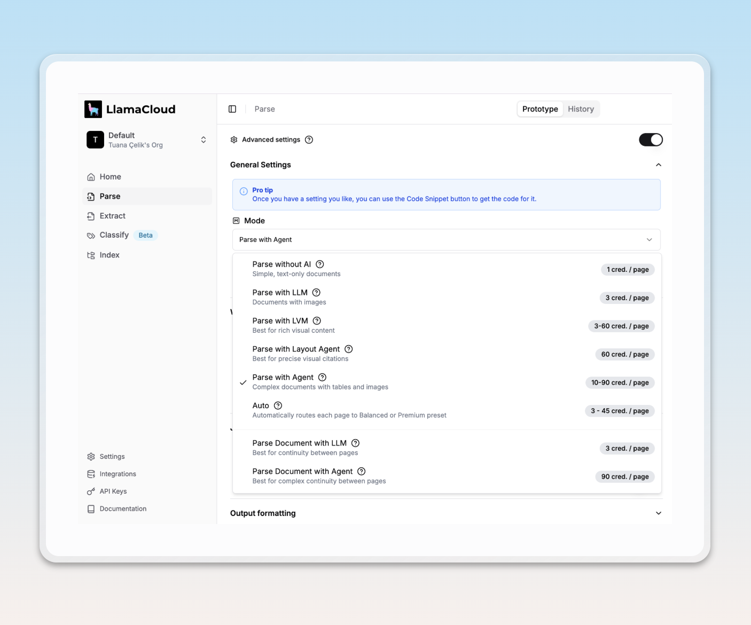The width and height of the screenshot is (751, 625).
Task: Click help icon beside Parse without AI
Action: [x=320, y=264]
